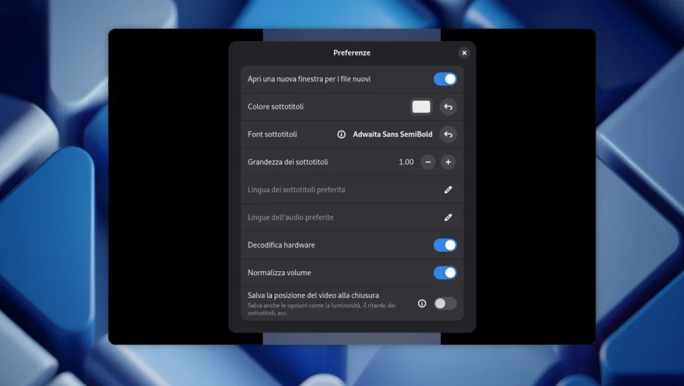684x386 pixels.
Task: View the info tooltip next to Font sottotitoli
Action: coord(341,134)
